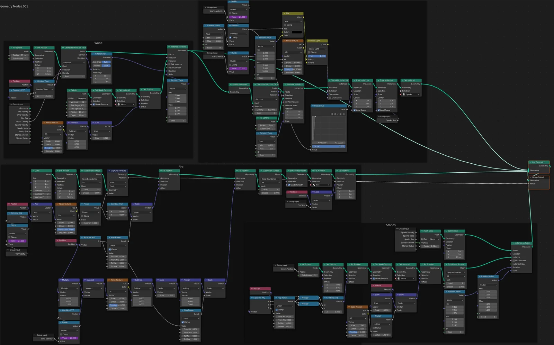This screenshot has height=345, width=554.
Task: Click zoom in icon on Float Curve
Action: pyautogui.click(x=332, y=114)
